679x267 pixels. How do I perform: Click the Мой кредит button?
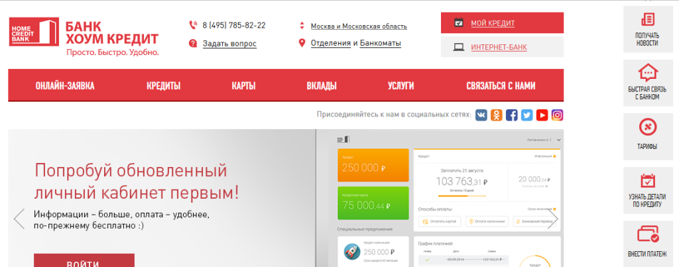coord(502,23)
